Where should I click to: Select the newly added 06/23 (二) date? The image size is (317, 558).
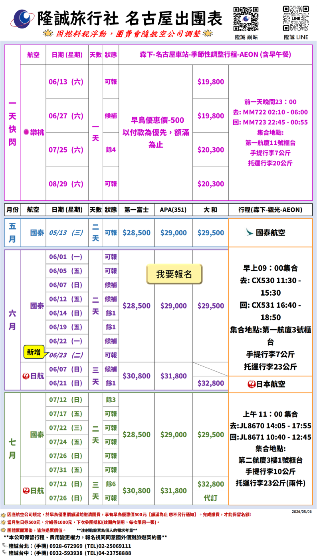pyautogui.click(x=66, y=355)
